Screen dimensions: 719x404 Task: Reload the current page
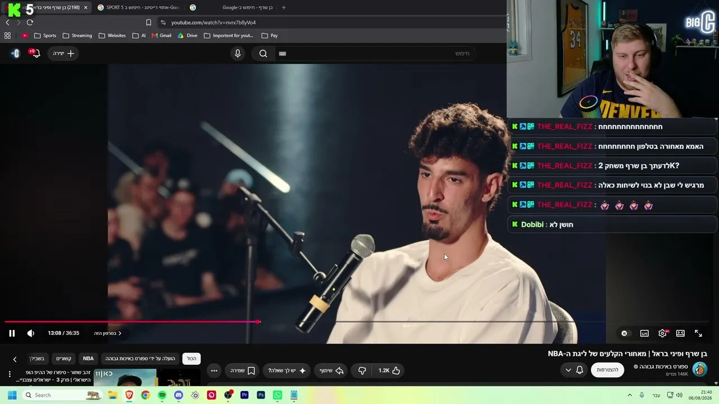coord(30,22)
